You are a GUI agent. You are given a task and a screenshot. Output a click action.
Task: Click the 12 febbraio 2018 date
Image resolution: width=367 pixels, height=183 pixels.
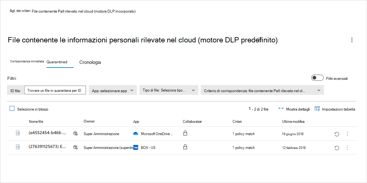pos(294,148)
